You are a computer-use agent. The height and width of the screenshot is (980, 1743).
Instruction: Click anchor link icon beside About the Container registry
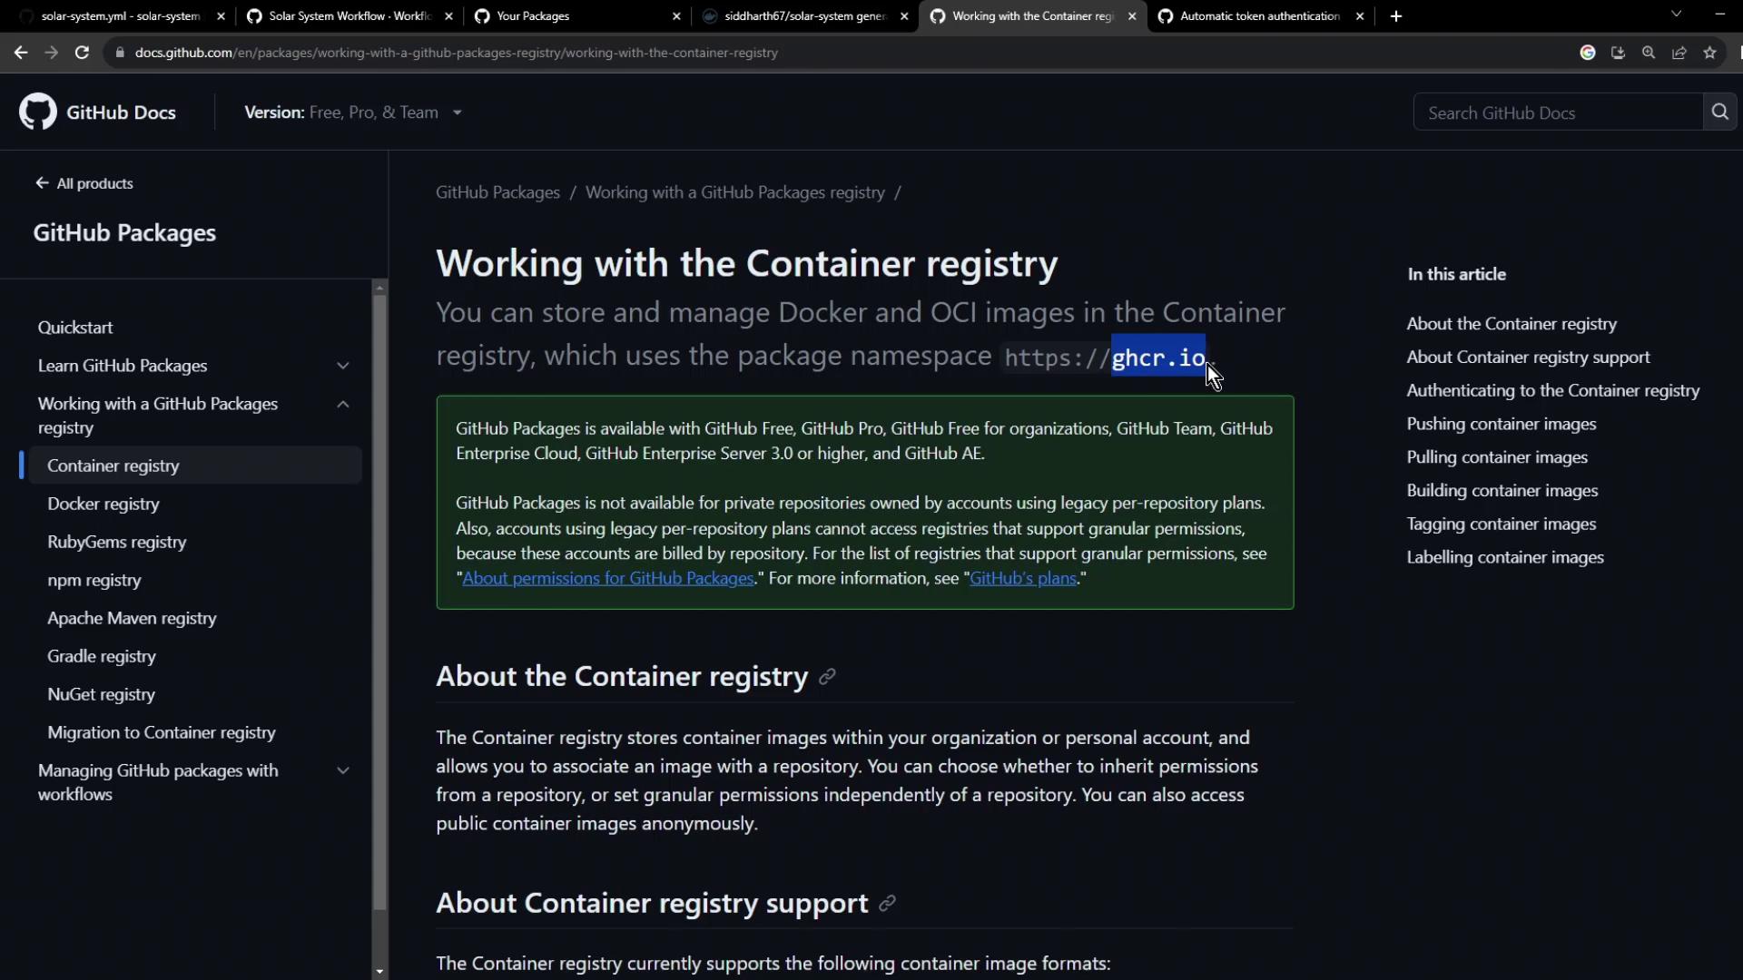[827, 677]
